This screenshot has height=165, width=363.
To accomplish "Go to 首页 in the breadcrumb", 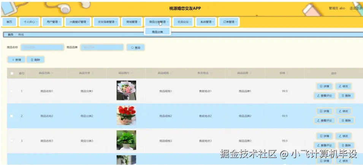I will 10,35.
